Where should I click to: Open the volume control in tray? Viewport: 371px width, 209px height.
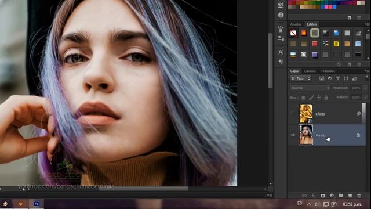pyautogui.click(x=317, y=204)
